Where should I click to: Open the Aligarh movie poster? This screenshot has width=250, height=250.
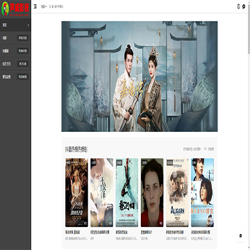pos(177,192)
